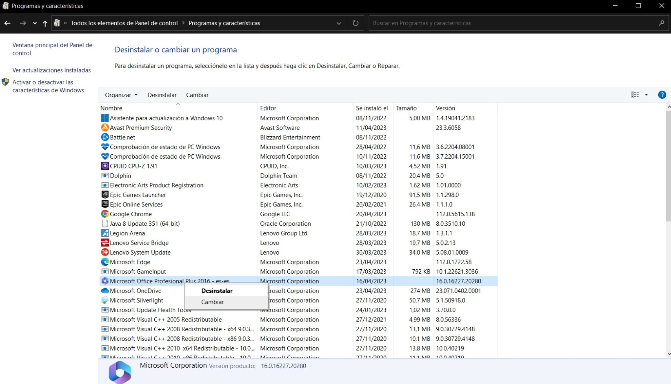Image resolution: width=671 pixels, height=384 pixels.
Task: Select the CPUID CPU-Z icon
Action: pos(105,166)
